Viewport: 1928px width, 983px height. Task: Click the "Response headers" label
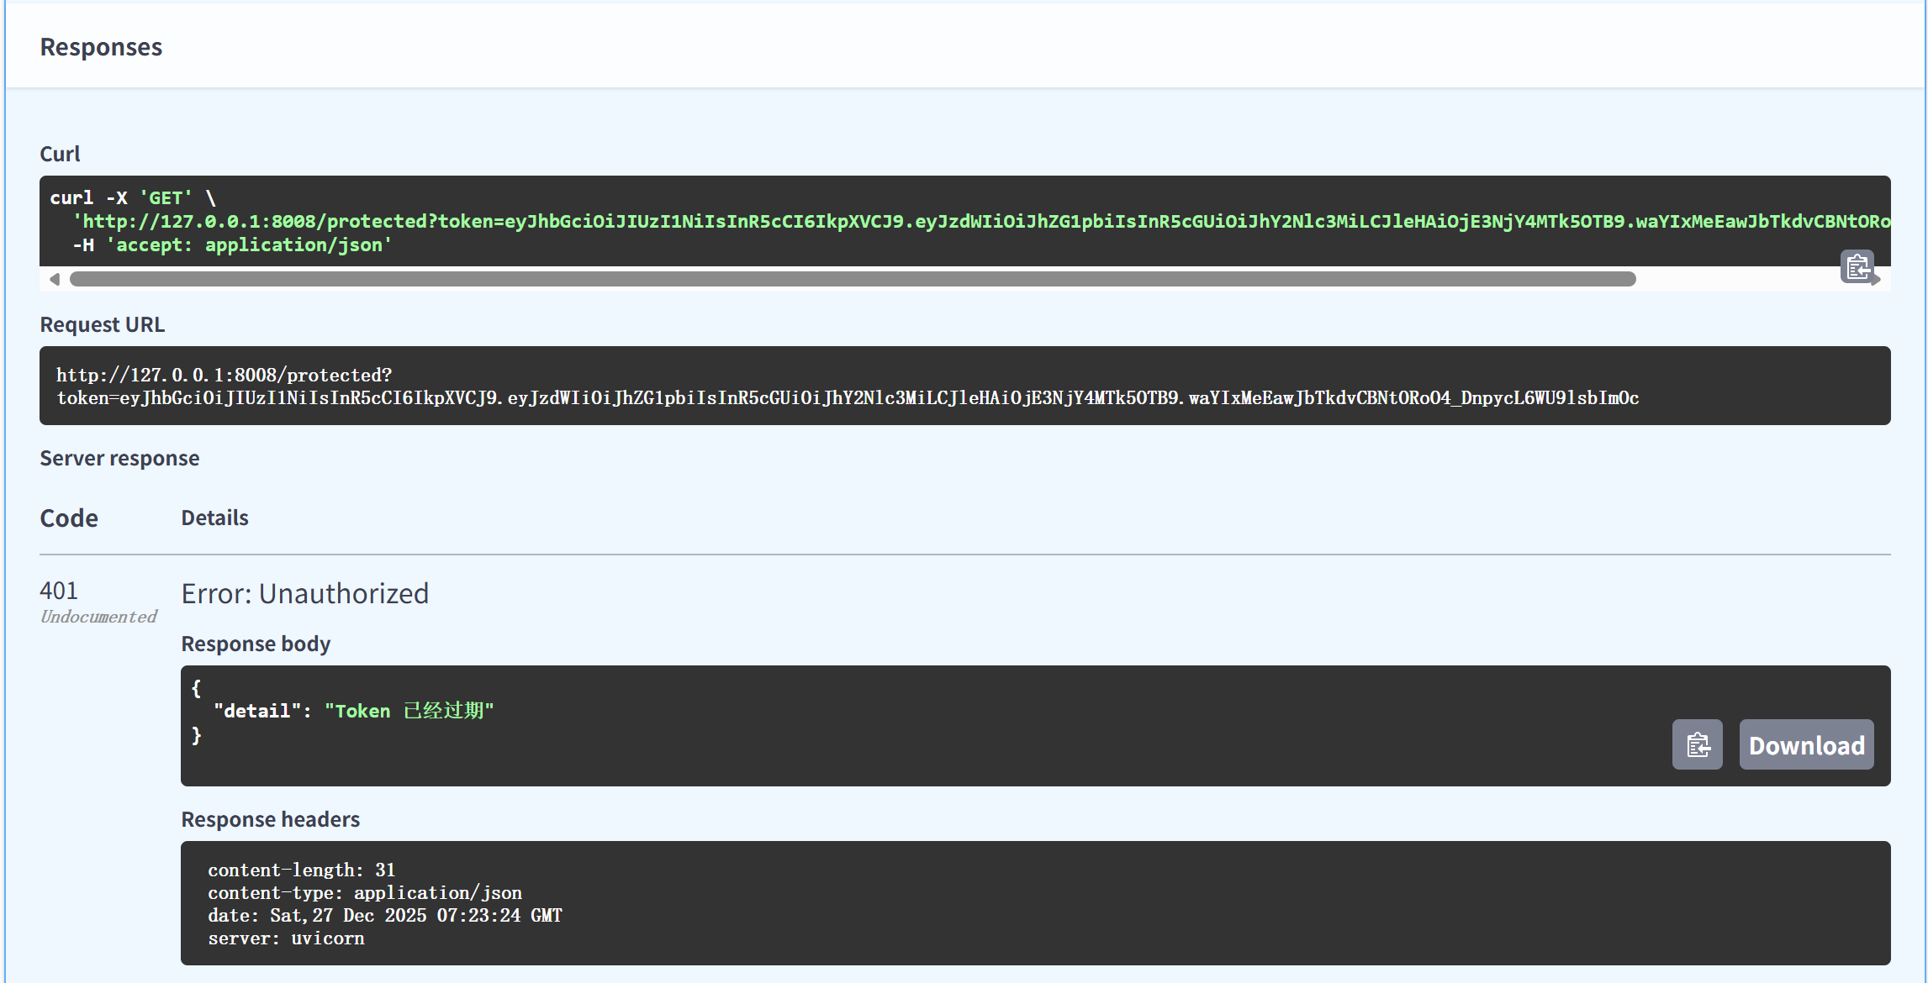pos(270,819)
